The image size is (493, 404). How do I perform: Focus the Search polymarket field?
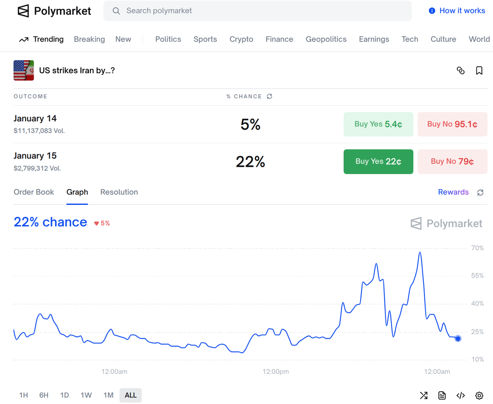(257, 11)
